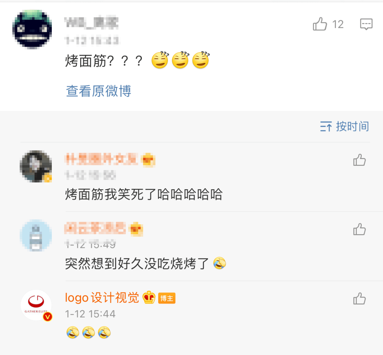Open reply icon beside the 12 likes
The image size is (383, 355).
tap(366, 24)
